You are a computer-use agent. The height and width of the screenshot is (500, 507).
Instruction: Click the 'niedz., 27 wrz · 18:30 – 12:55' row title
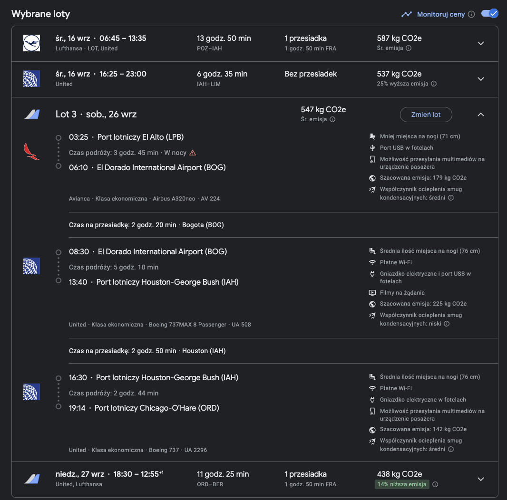click(x=109, y=474)
